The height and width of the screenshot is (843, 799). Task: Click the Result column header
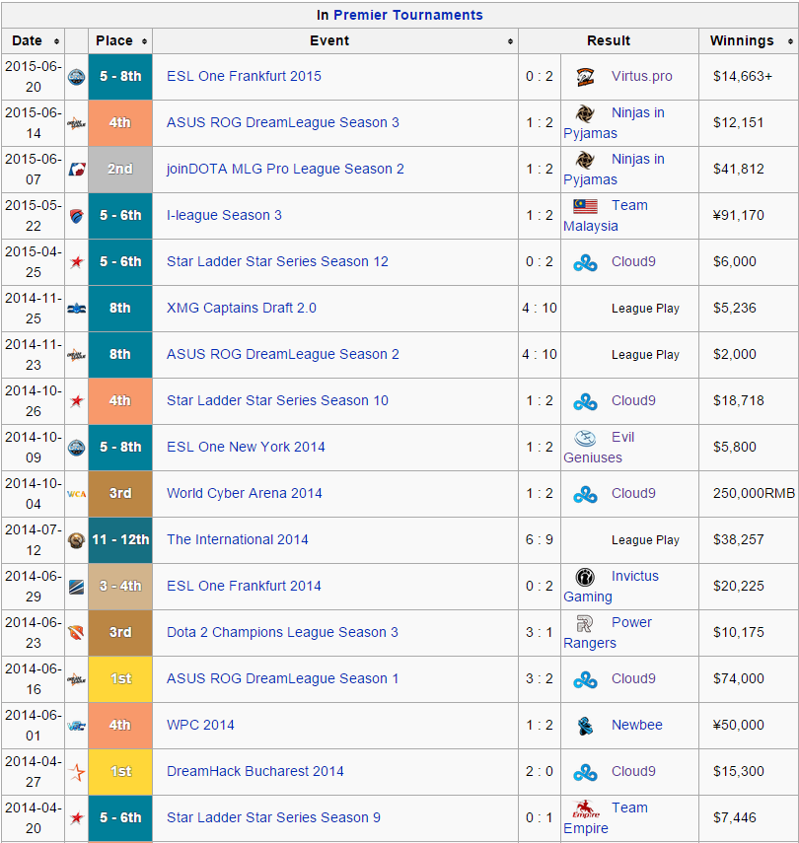point(609,41)
